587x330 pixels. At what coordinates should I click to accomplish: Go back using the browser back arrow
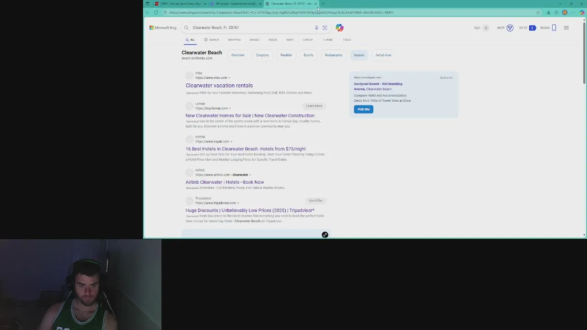(148, 12)
